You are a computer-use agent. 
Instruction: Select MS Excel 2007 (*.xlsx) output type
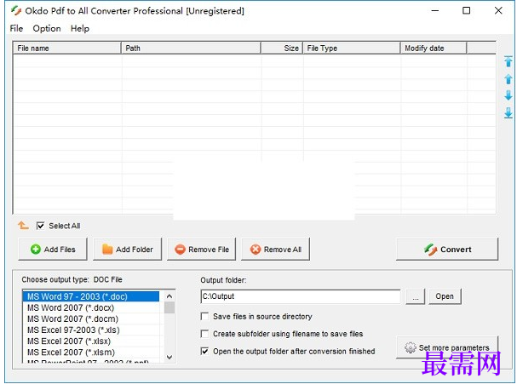(x=91, y=341)
